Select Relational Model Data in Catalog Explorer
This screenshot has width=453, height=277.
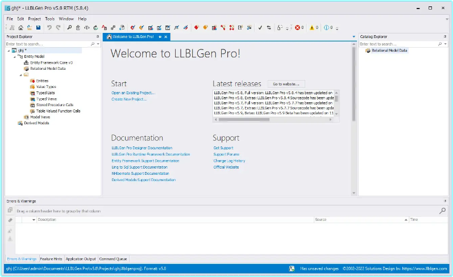point(389,50)
